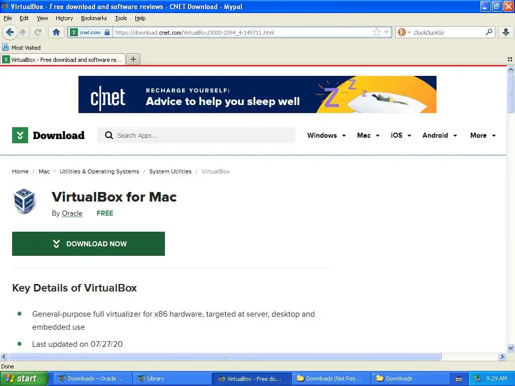
Task: Switch to Downloads – Oracle taskbar window
Action: (x=93, y=378)
